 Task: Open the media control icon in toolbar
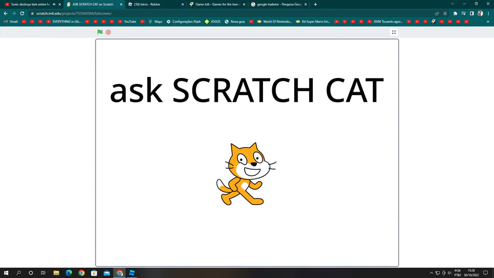pos(463,14)
